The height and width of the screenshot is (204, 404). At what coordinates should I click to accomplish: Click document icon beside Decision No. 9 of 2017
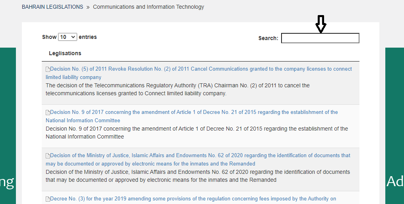48,112
